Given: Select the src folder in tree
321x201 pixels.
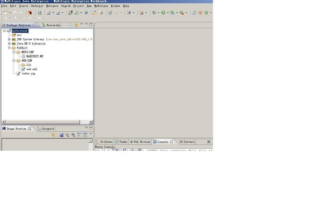Looking at the screenshot, I should (x=17, y=35).
